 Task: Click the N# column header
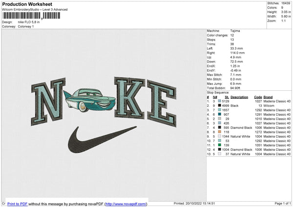215,97
